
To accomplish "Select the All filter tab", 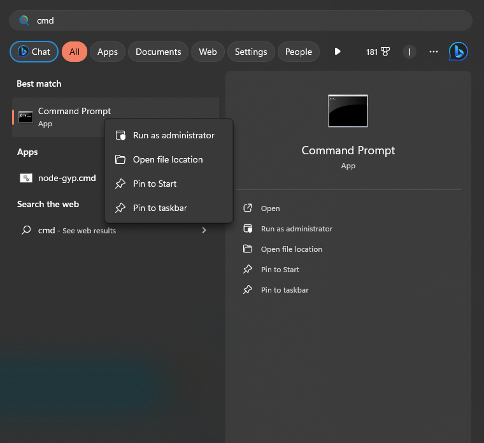I will 75,52.
